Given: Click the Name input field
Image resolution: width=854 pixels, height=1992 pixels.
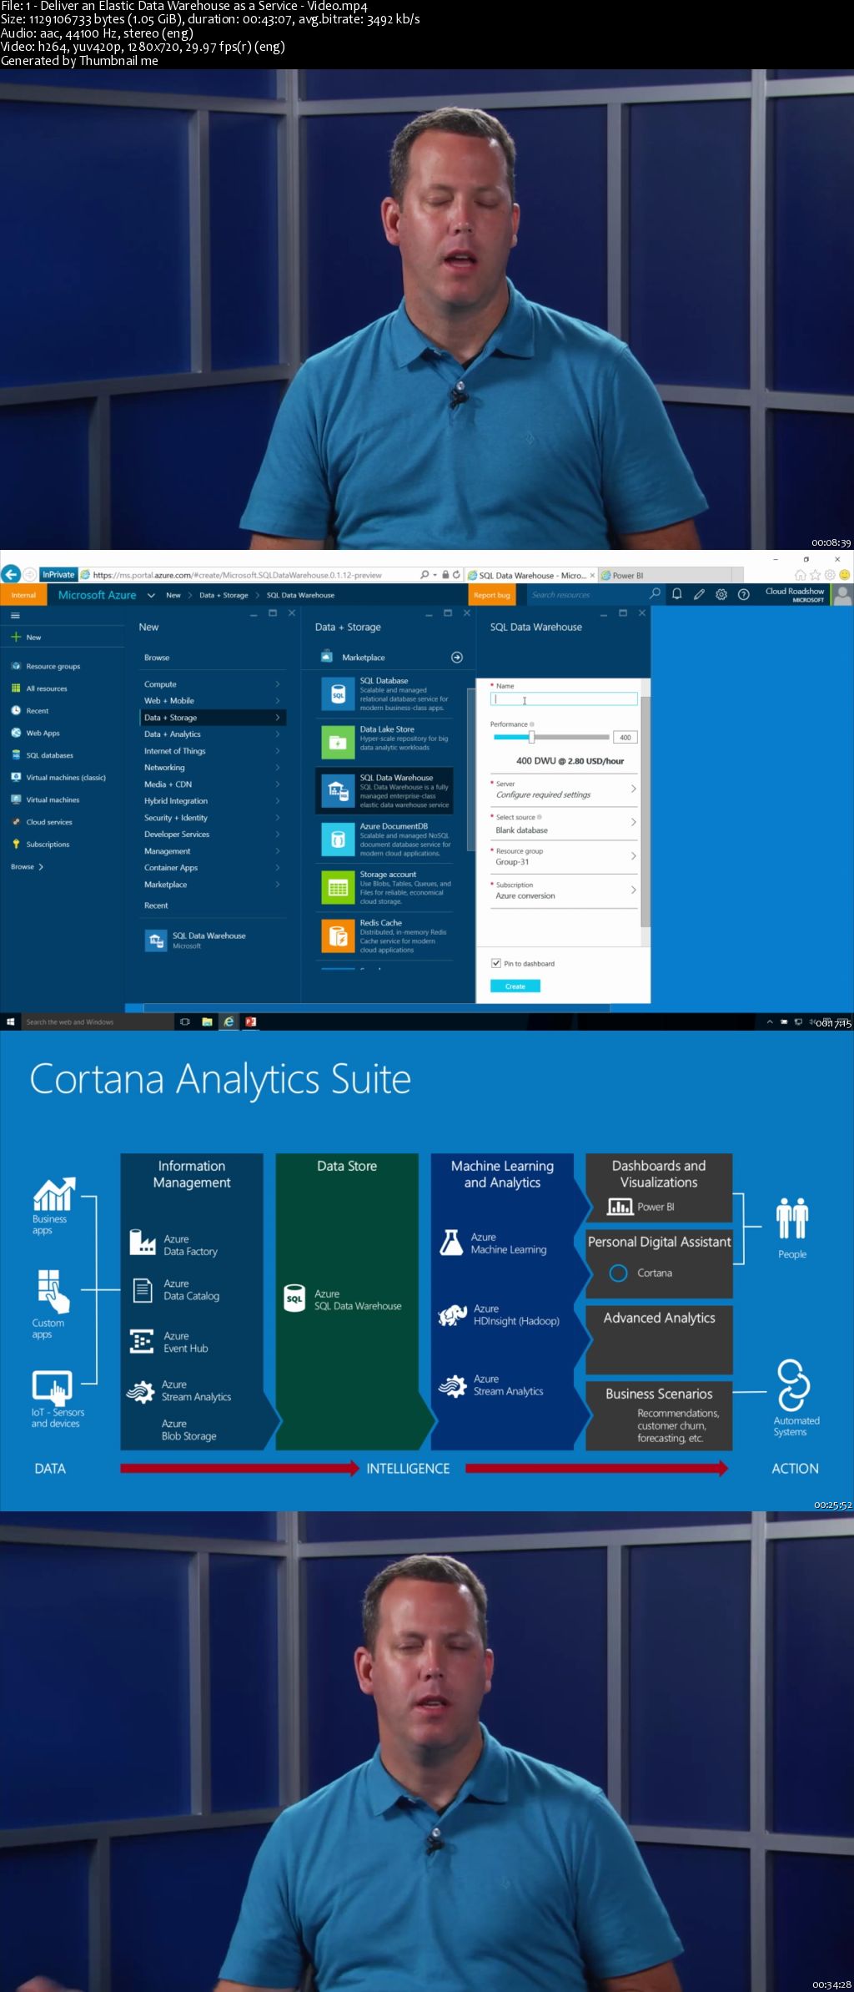Looking at the screenshot, I should (x=565, y=699).
